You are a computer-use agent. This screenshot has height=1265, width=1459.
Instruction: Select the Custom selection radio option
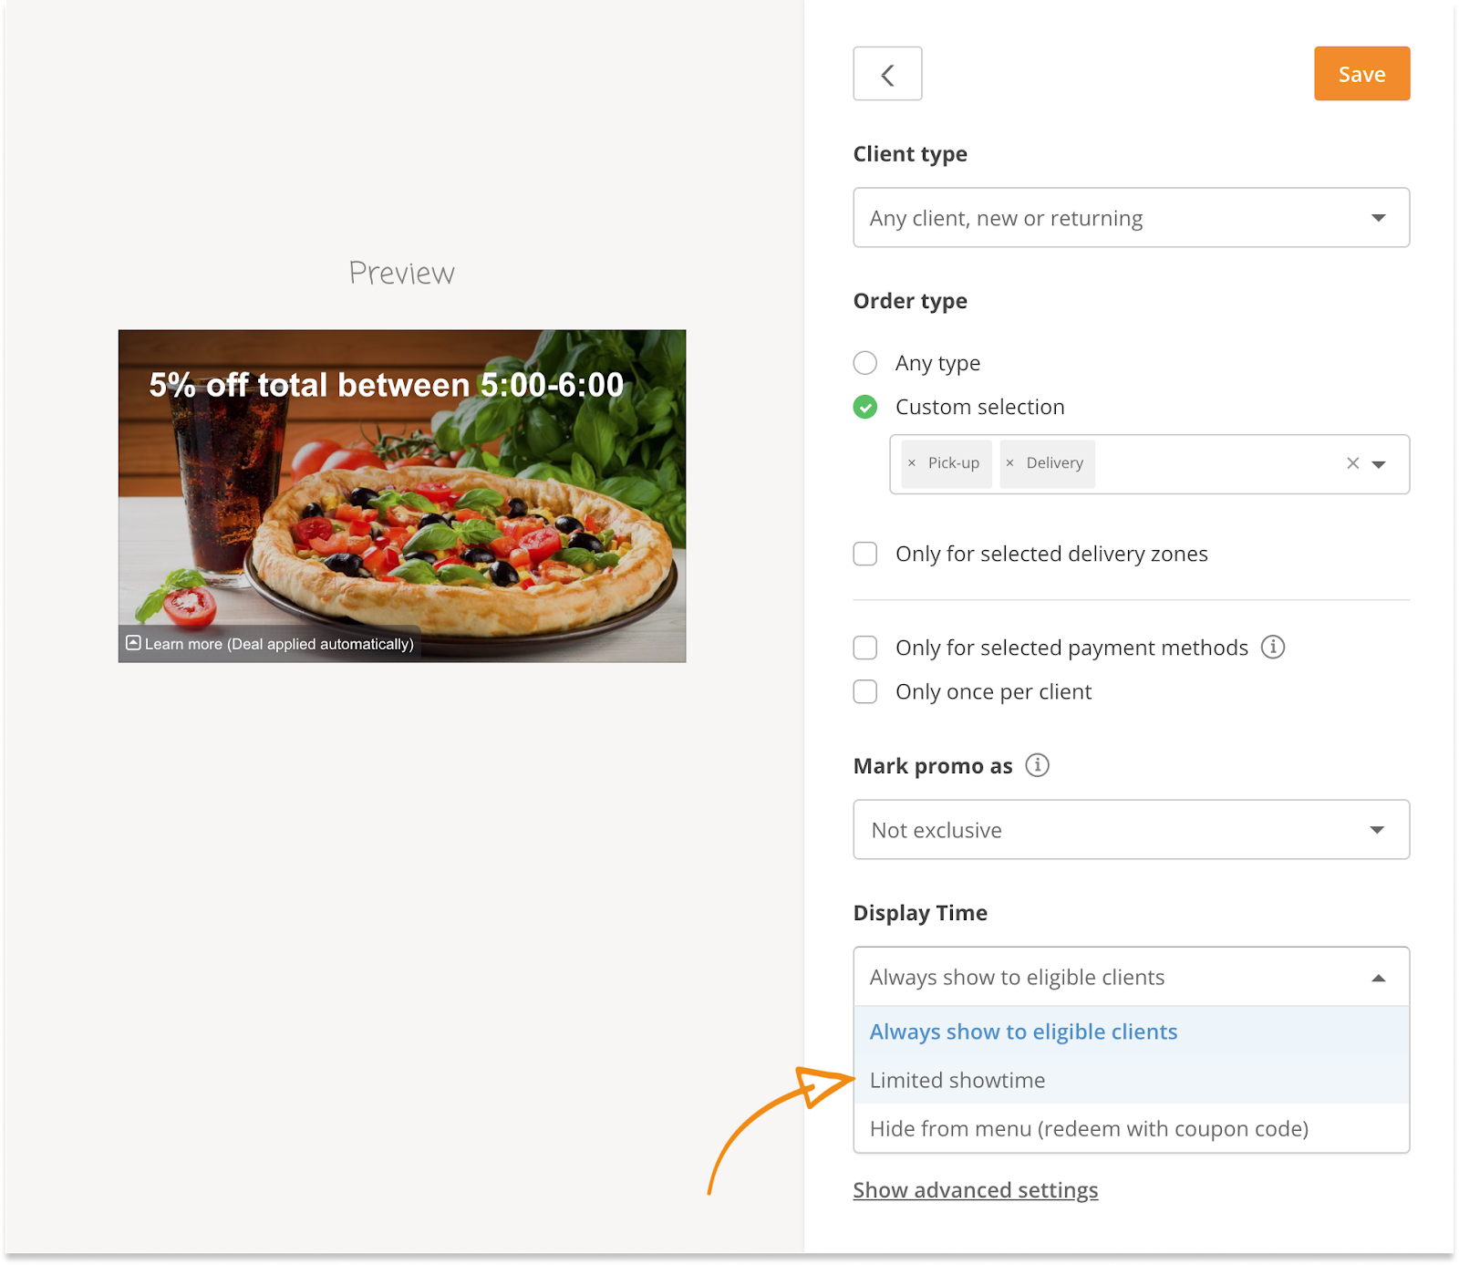point(865,407)
